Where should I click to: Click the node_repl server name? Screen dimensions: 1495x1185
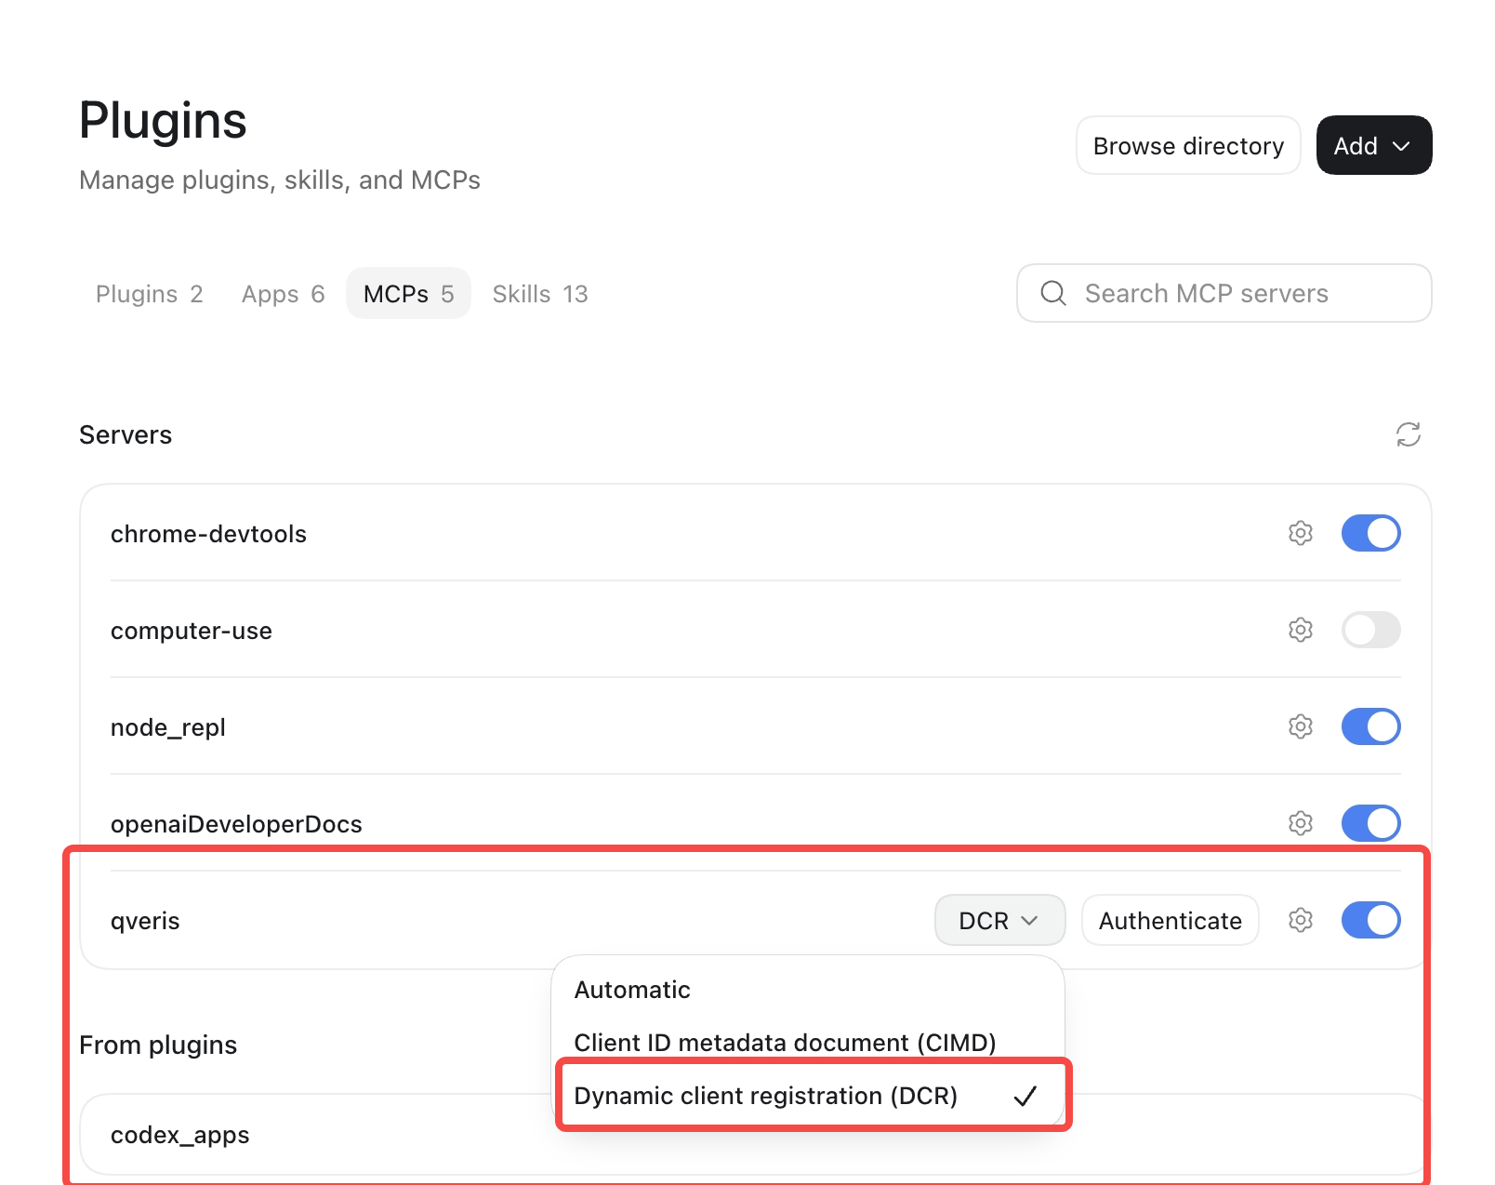click(168, 727)
